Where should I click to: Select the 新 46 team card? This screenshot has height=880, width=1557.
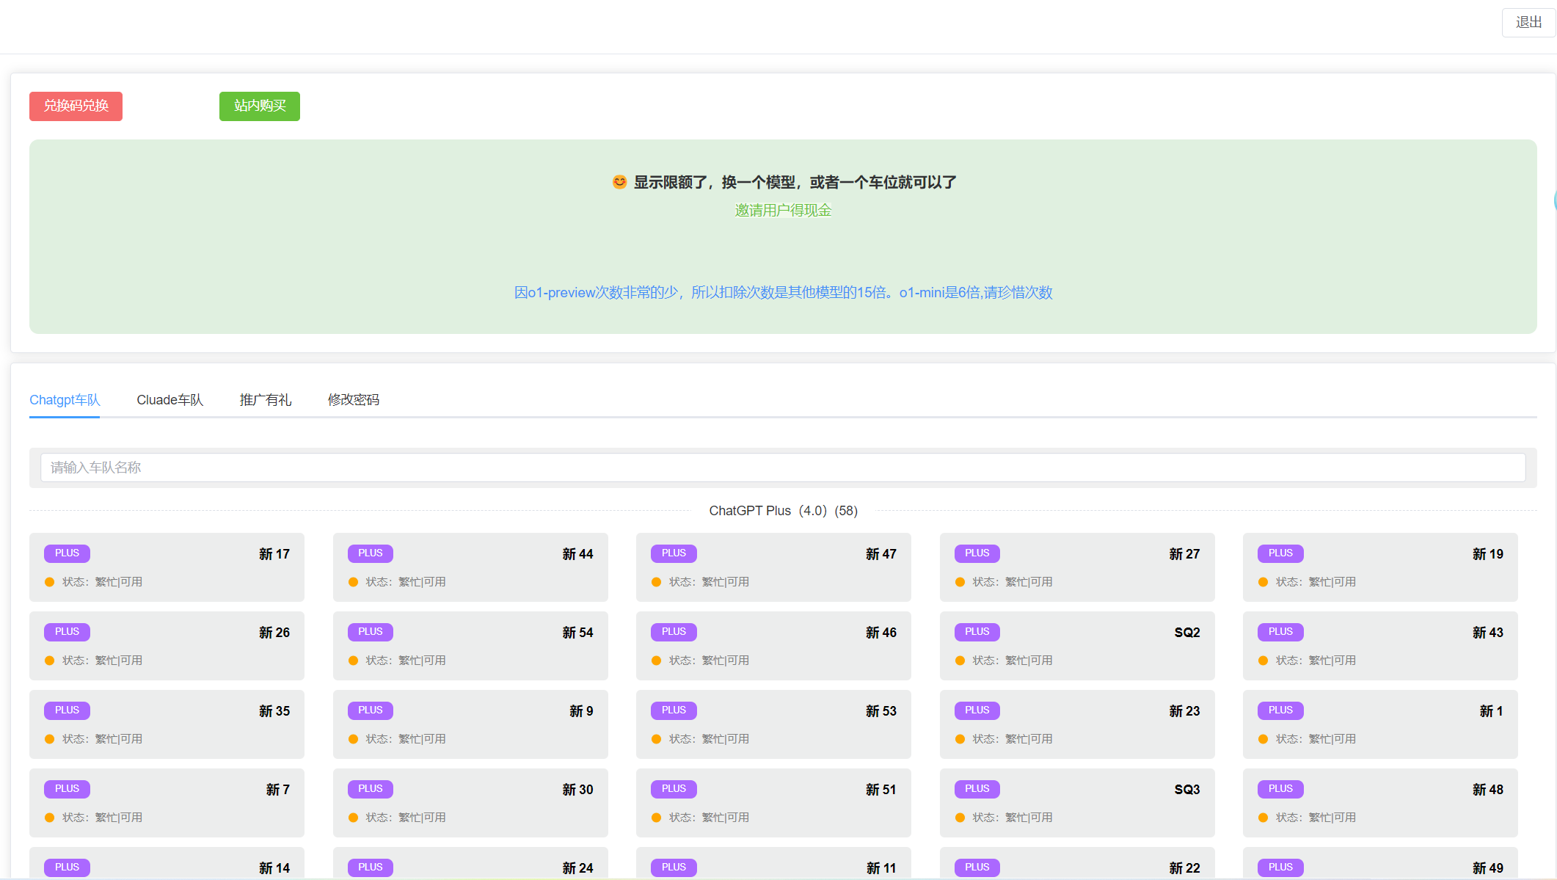tap(773, 646)
